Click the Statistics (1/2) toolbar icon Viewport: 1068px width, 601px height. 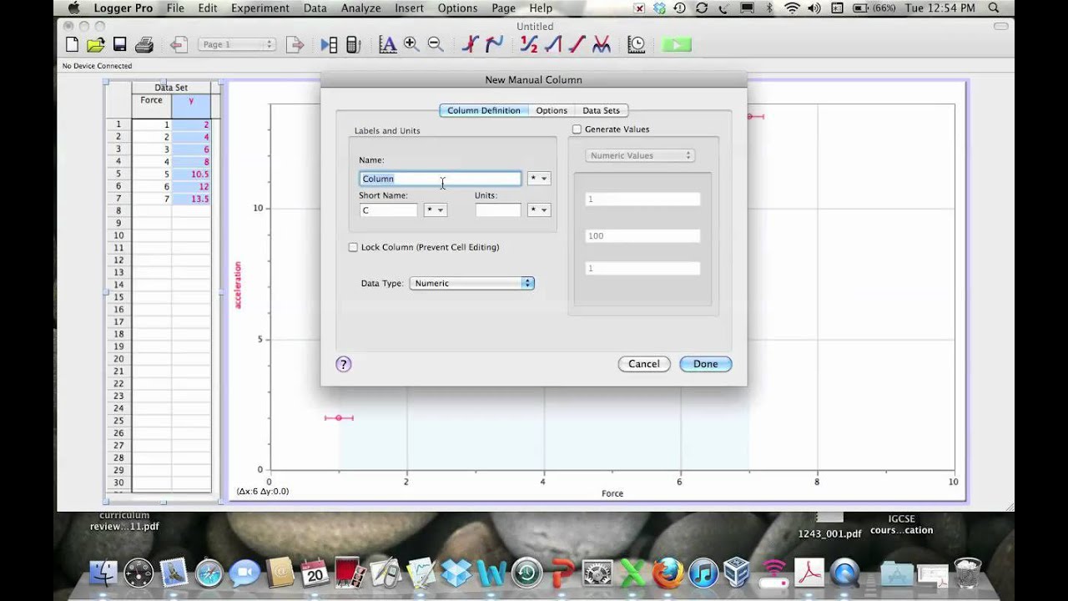click(528, 45)
